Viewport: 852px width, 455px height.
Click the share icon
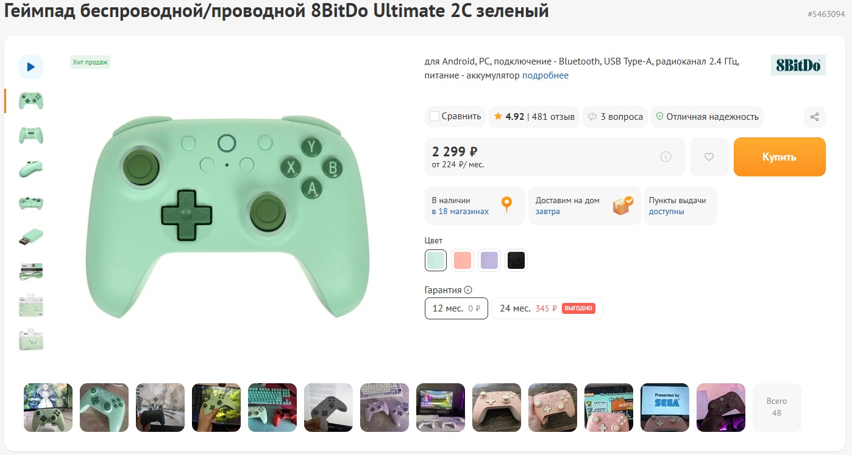pyautogui.click(x=814, y=117)
